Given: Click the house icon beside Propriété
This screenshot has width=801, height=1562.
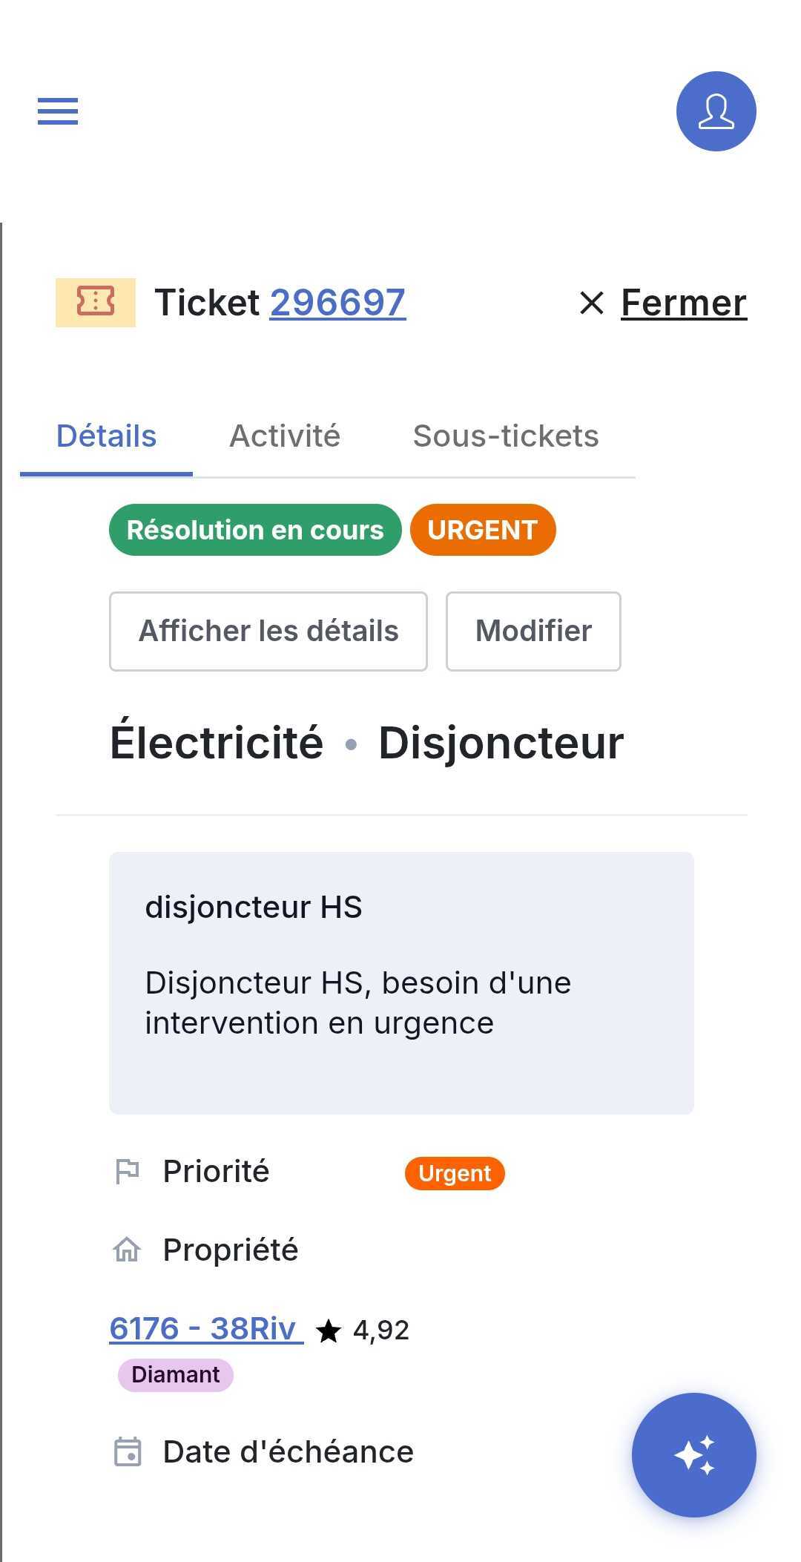Looking at the screenshot, I should 127,1250.
